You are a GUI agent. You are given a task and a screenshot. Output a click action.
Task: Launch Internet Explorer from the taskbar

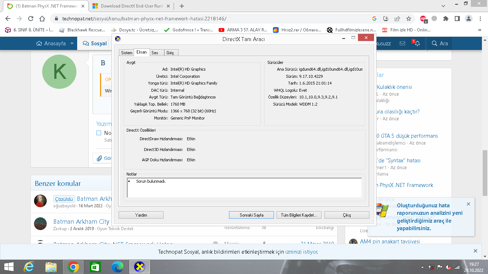(29, 267)
